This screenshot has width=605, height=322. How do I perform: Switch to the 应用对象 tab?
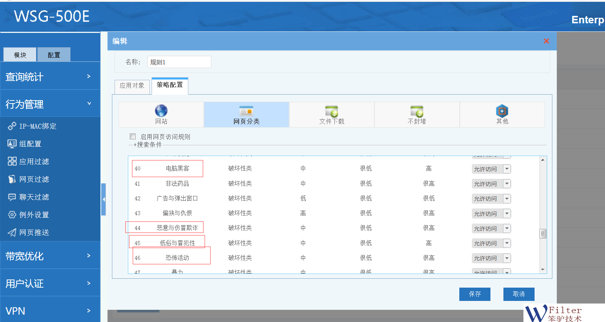132,86
